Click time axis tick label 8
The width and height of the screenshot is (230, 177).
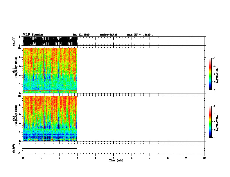[168, 158]
